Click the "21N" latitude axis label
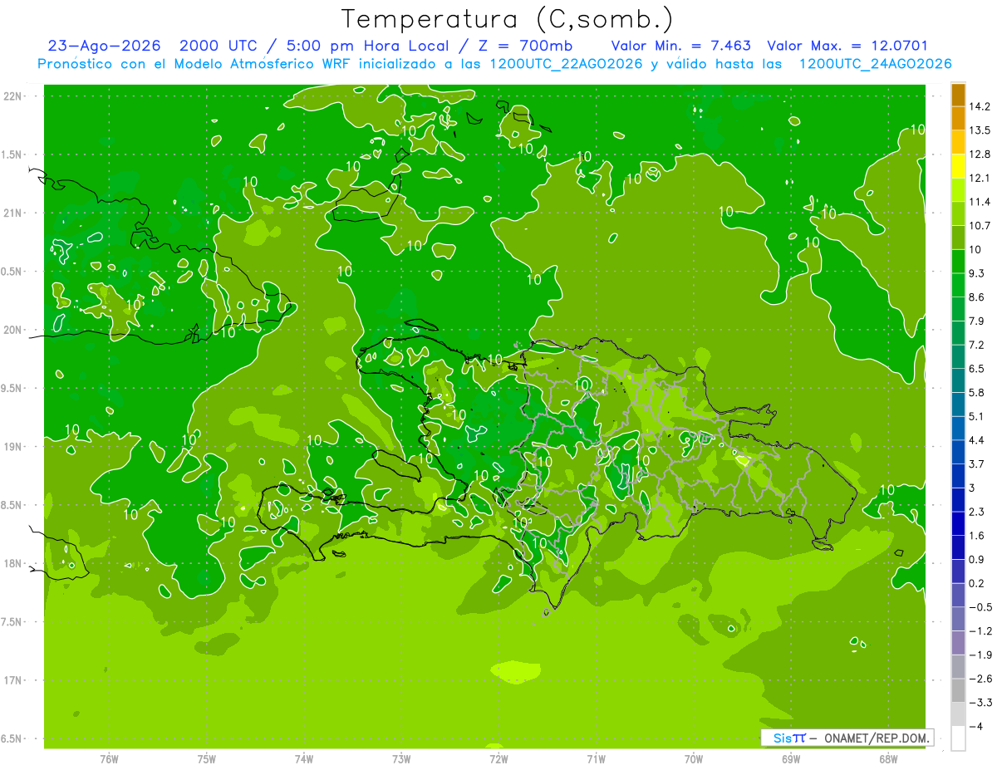Screen dimensions: 997x770 13,213
